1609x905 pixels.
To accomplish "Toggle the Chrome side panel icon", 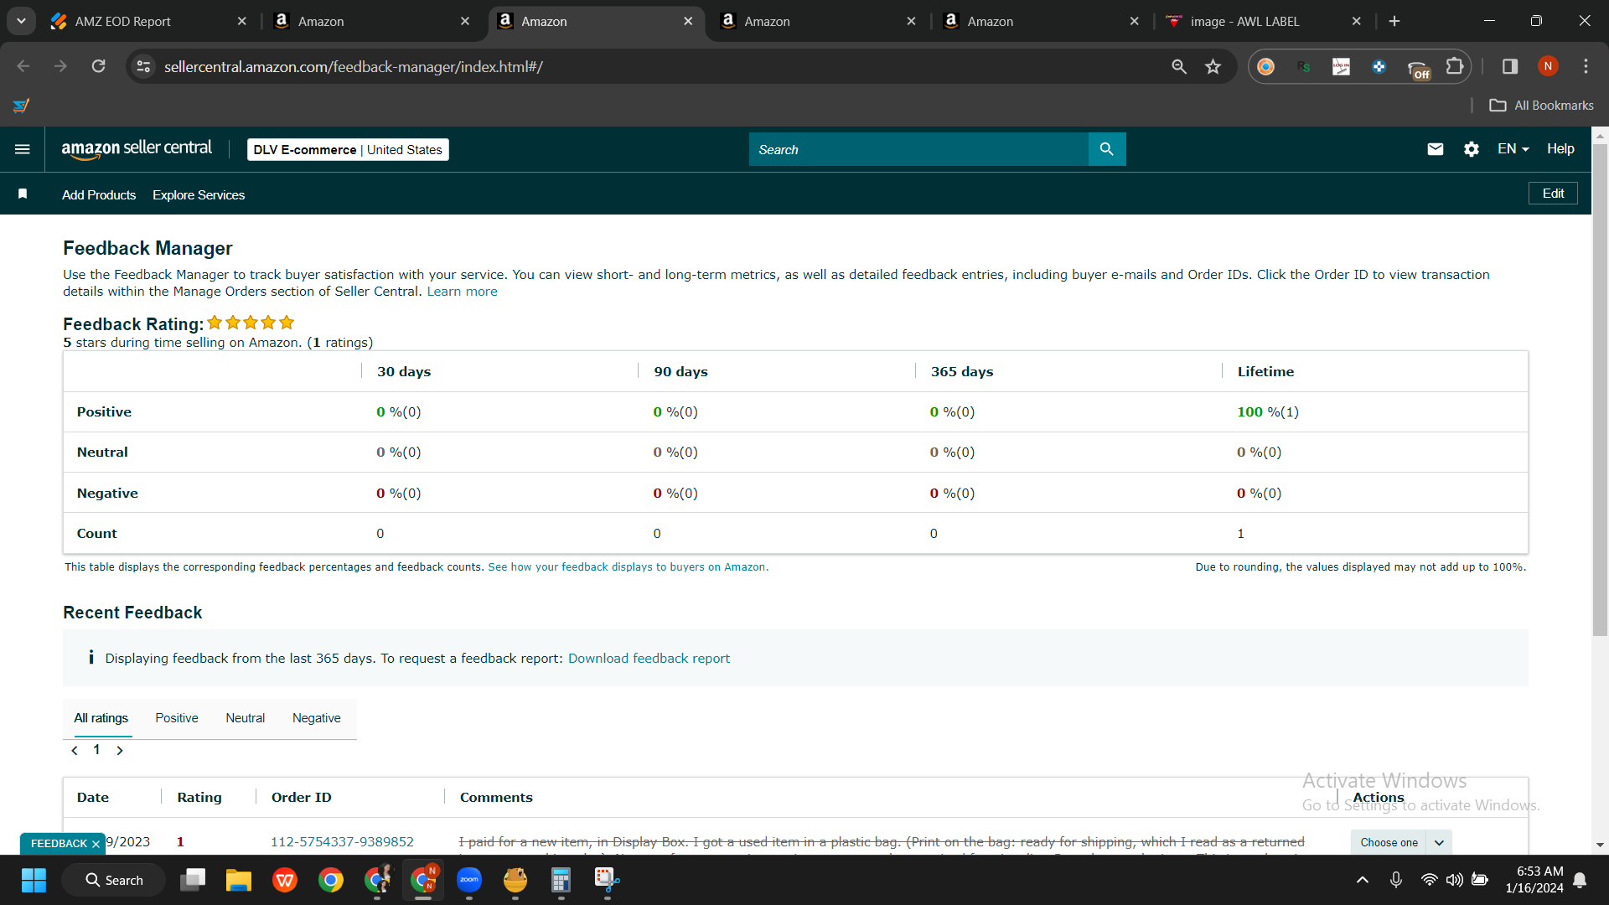I will click(1509, 66).
